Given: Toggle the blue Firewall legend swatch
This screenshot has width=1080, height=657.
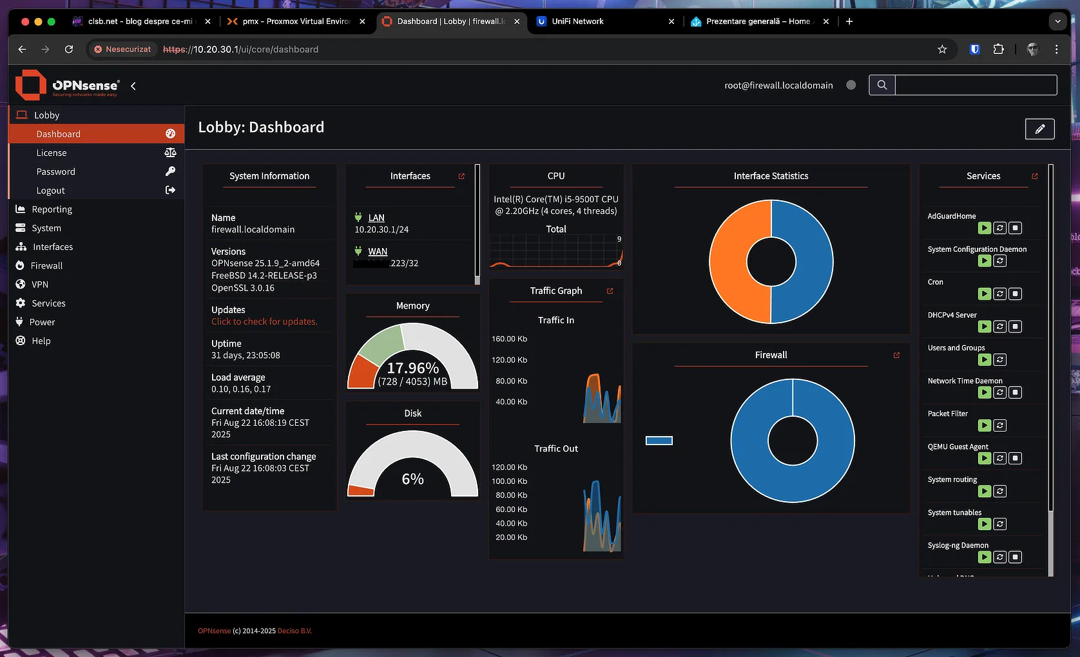Looking at the screenshot, I should coord(659,441).
